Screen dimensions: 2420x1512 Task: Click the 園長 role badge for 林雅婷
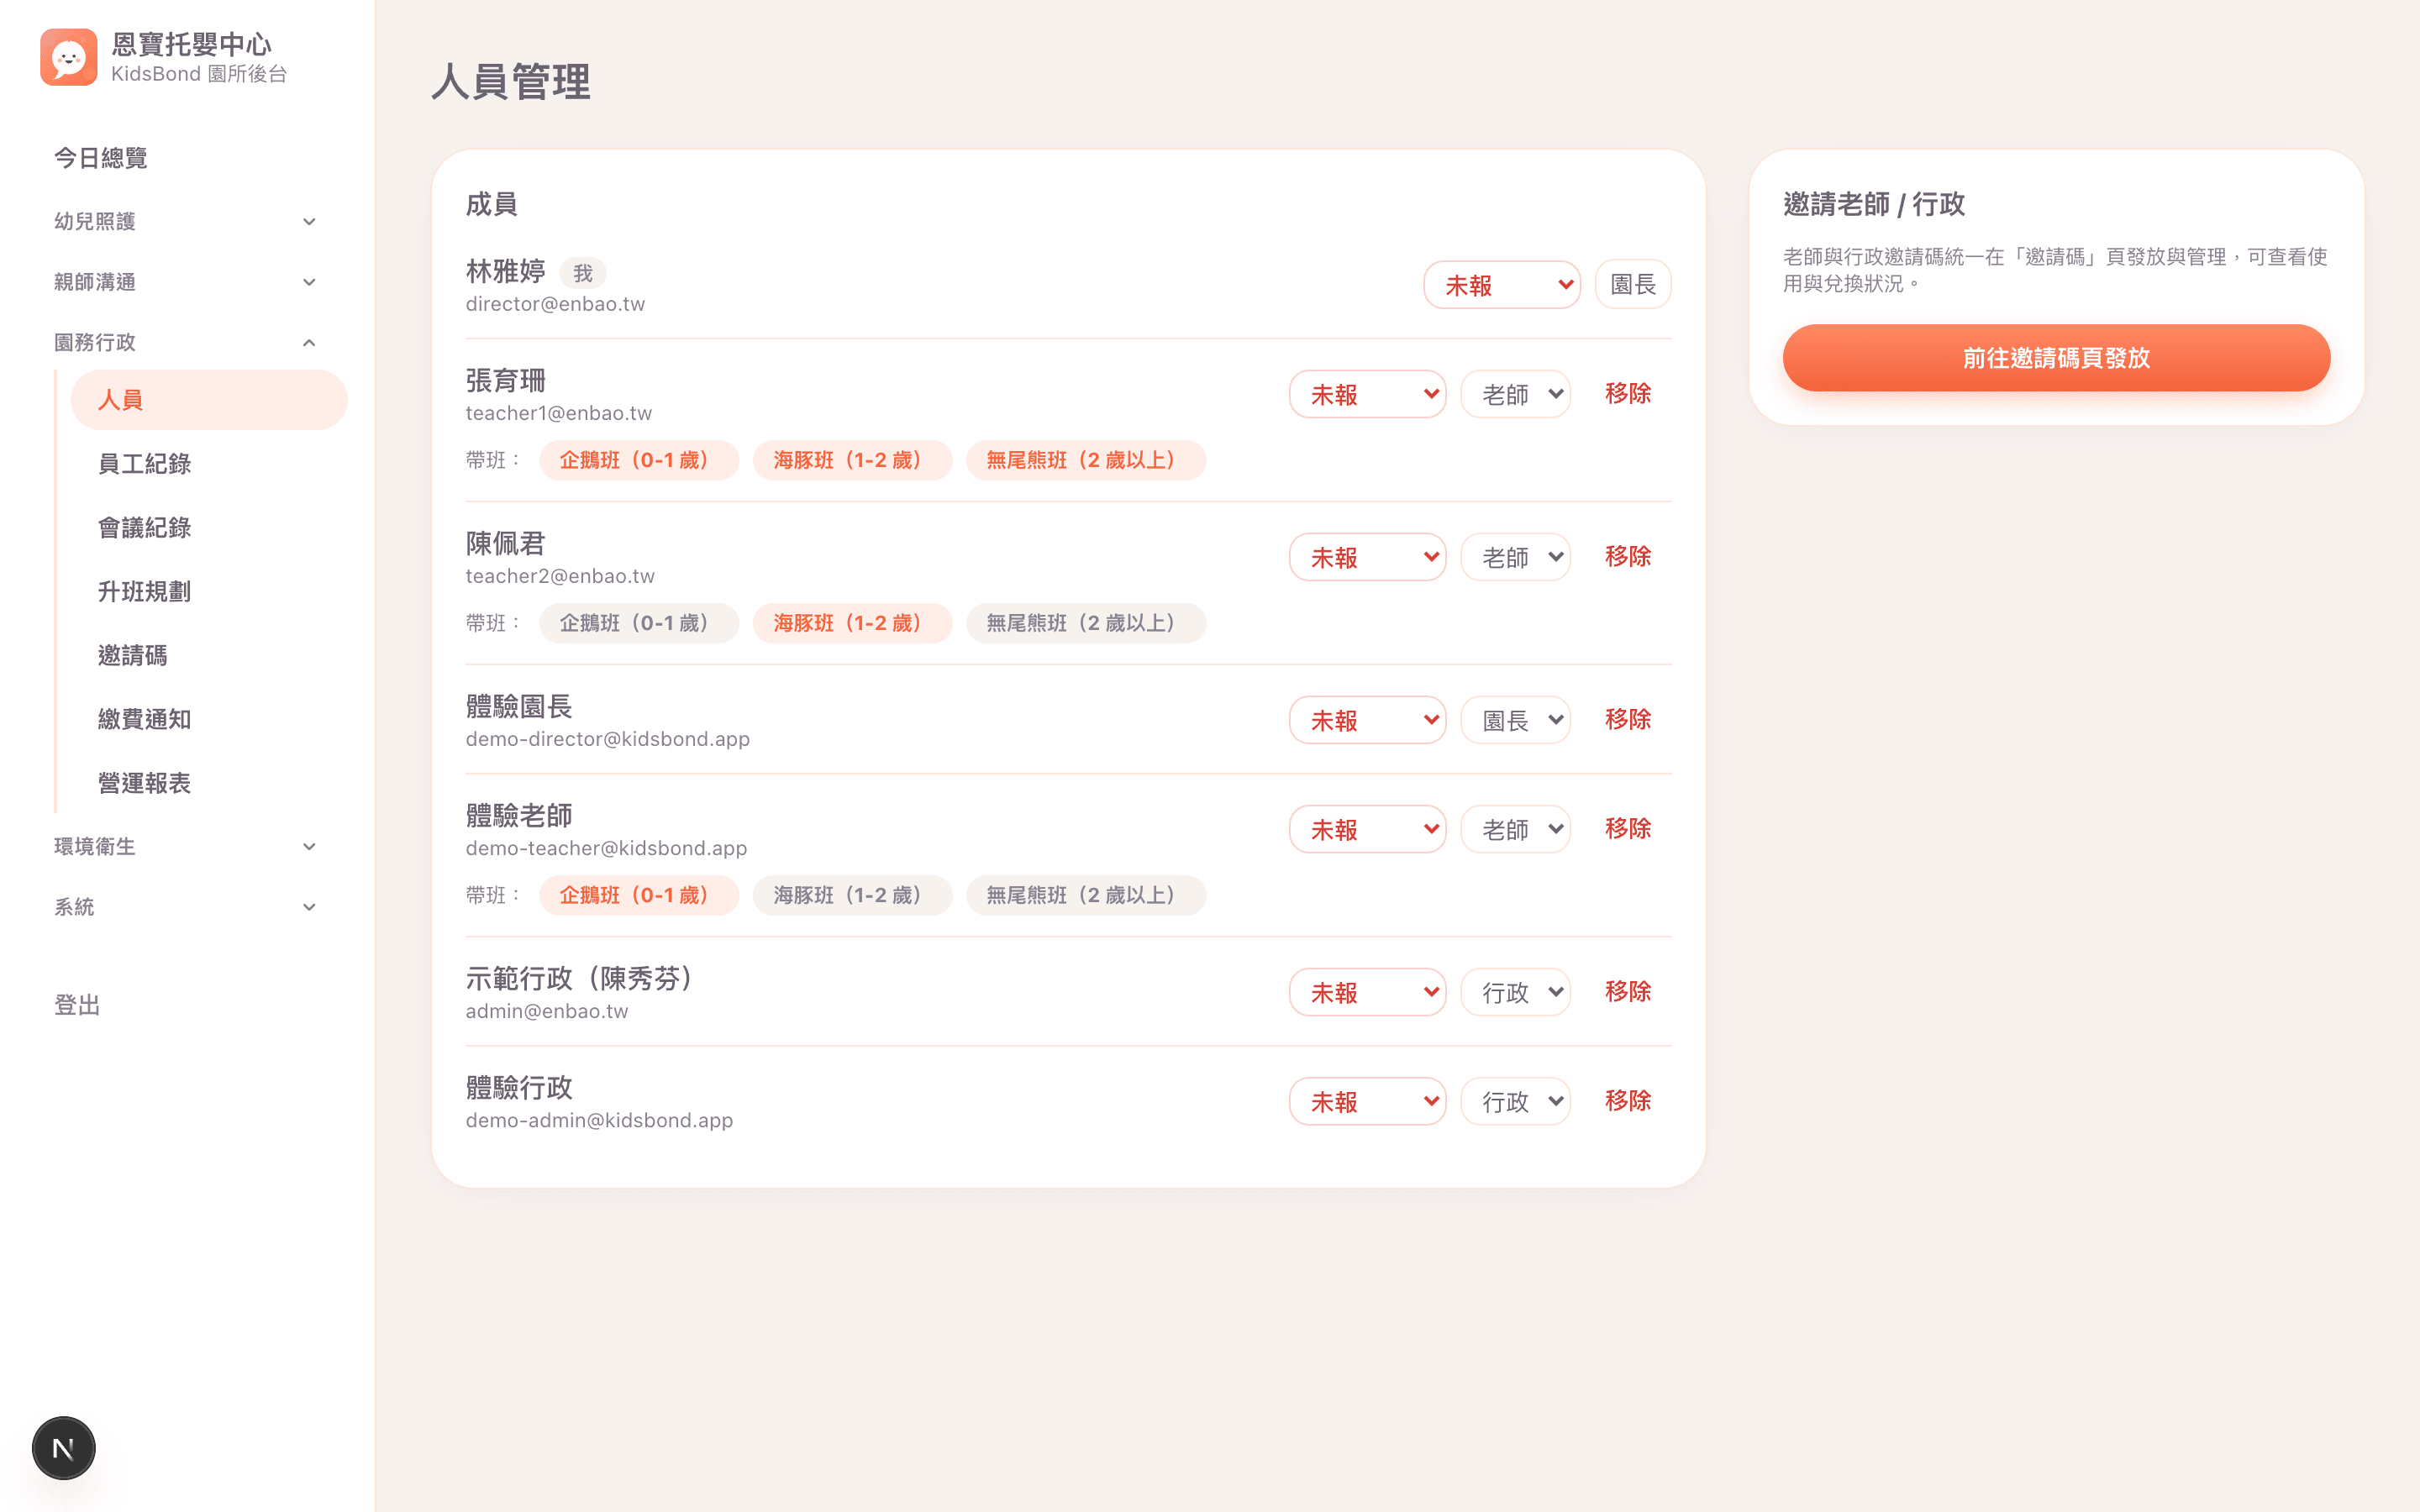(1633, 285)
